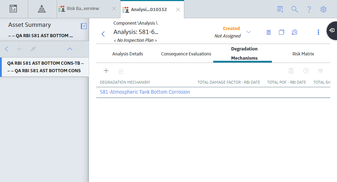Open the side pane round toggle button
The image size is (337, 182).
332,30
